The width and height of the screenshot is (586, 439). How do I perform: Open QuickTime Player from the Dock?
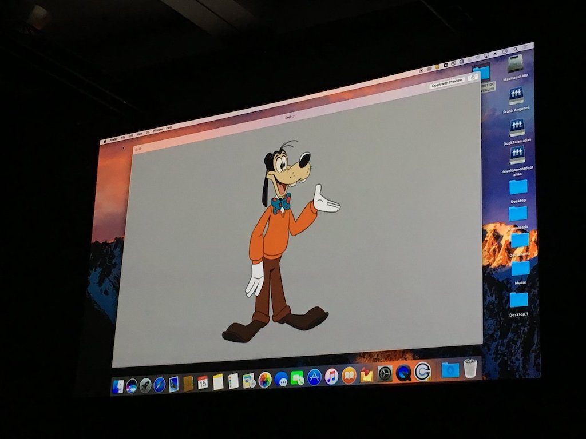(x=403, y=373)
